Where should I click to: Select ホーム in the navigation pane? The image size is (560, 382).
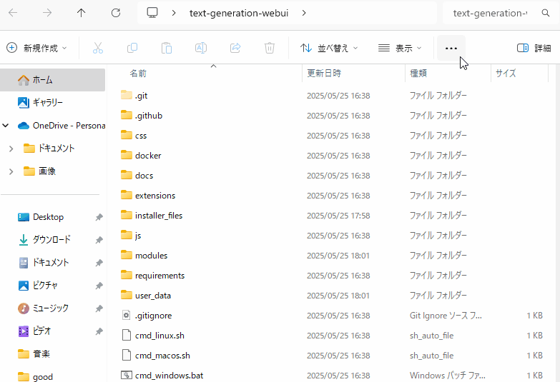(53, 80)
